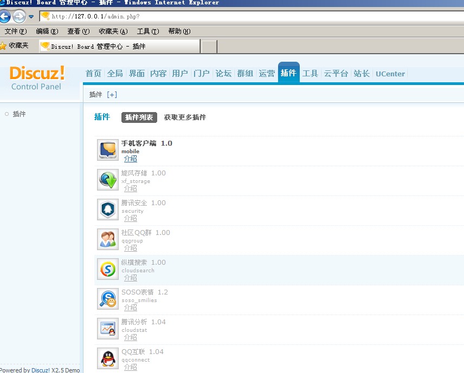Go to the 群组 admin section
Image resolution: width=464 pixels, height=373 pixels.
click(x=245, y=73)
